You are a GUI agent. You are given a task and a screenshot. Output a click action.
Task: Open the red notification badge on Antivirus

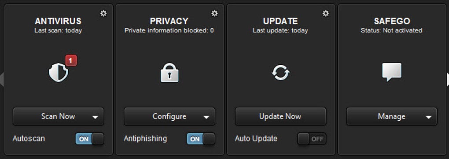click(x=71, y=60)
